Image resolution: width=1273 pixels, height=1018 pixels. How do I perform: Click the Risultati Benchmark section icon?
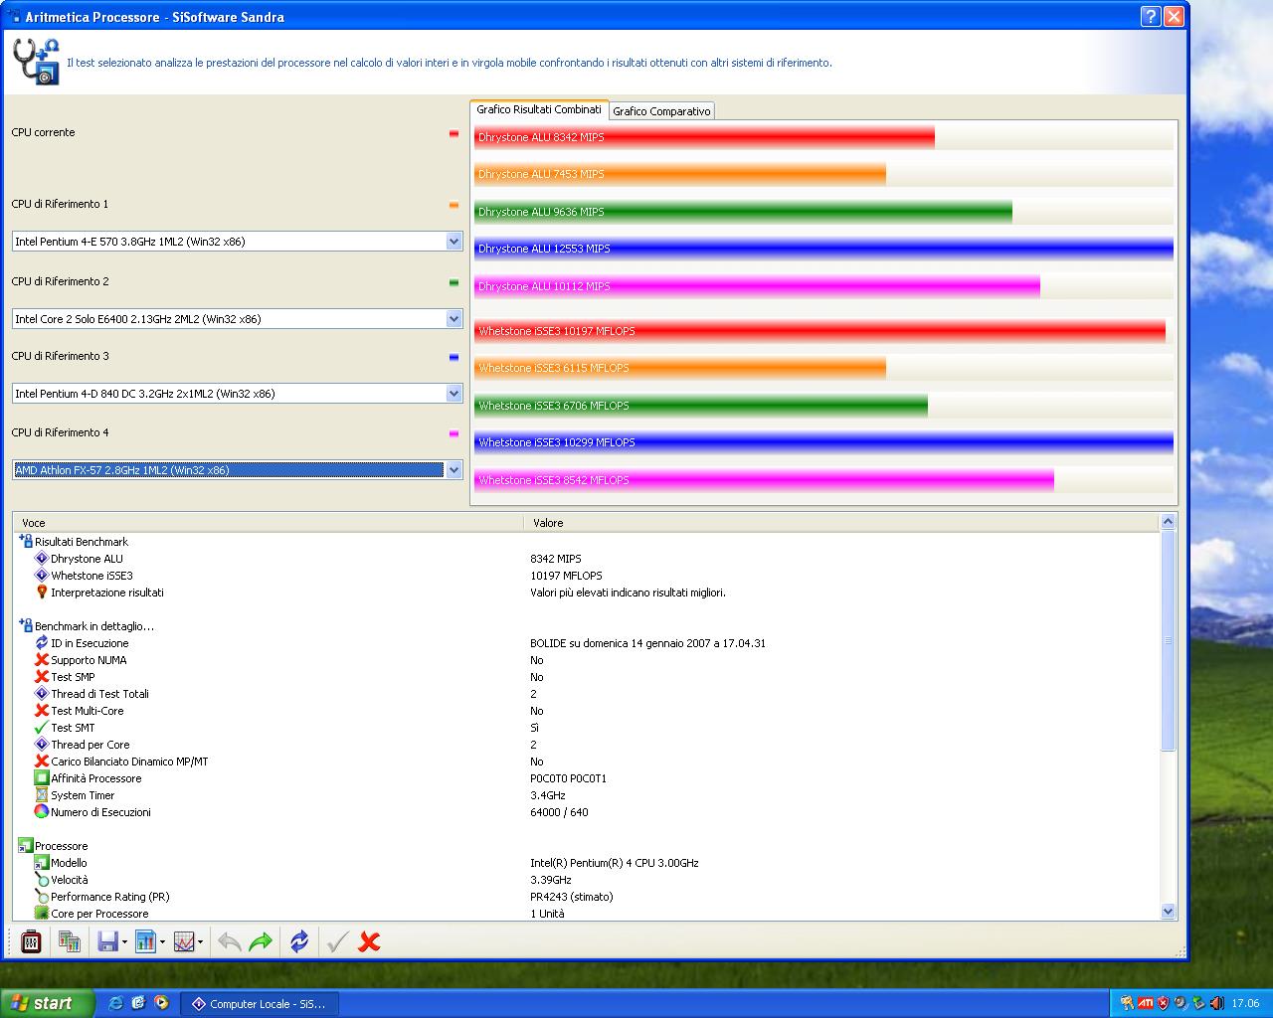pyautogui.click(x=26, y=542)
